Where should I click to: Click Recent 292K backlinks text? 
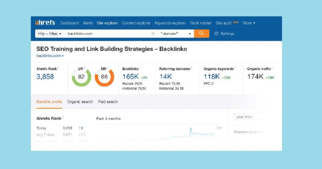(x=132, y=84)
